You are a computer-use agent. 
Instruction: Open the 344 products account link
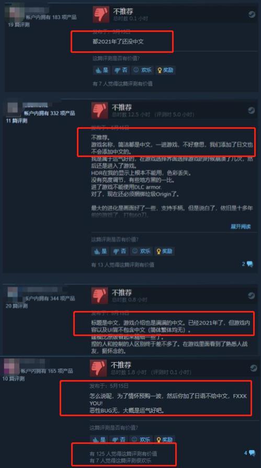[50, 298]
